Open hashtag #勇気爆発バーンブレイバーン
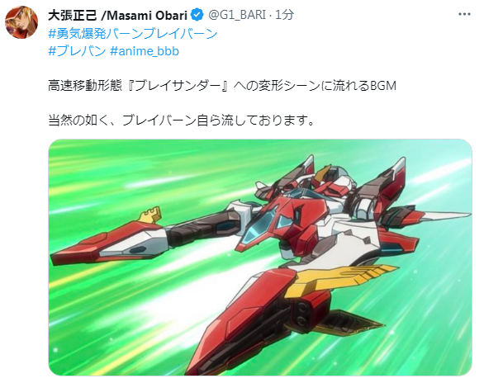The image size is (484, 383). coord(133,33)
